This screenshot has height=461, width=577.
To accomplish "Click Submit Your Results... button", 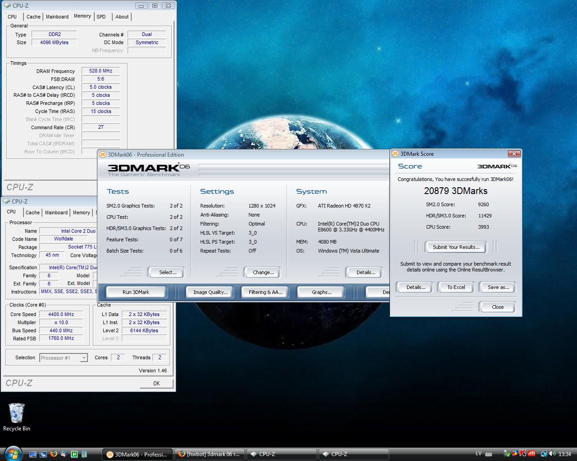I will [456, 247].
